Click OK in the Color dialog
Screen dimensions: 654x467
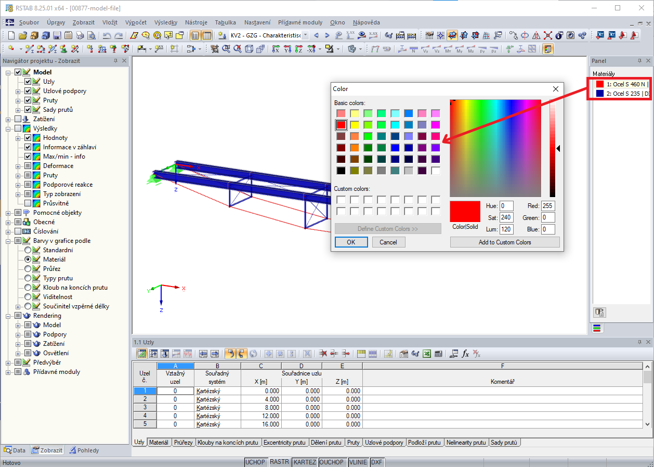[x=351, y=242]
